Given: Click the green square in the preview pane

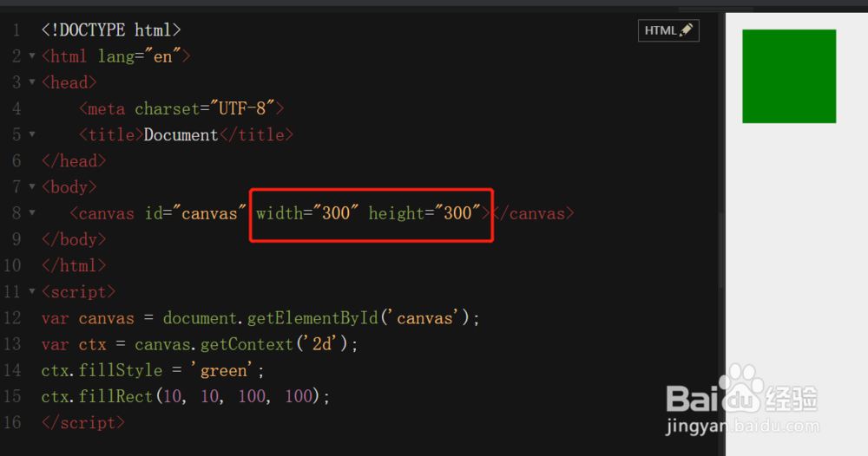Looking at the screenshot, I should (x=789, y=76).
